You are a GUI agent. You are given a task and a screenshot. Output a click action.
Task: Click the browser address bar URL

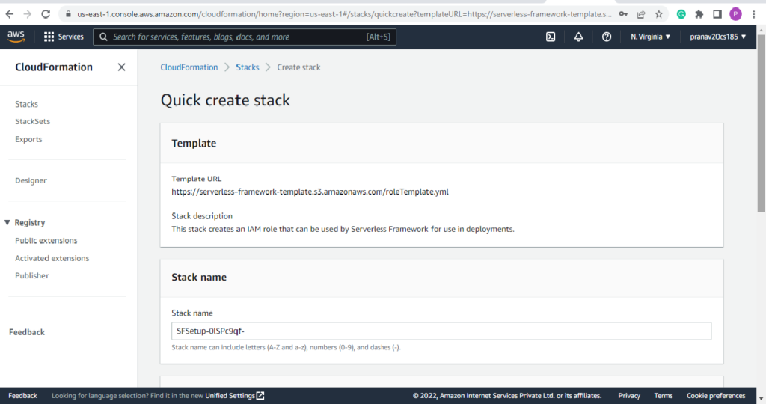tap(344, 14)
